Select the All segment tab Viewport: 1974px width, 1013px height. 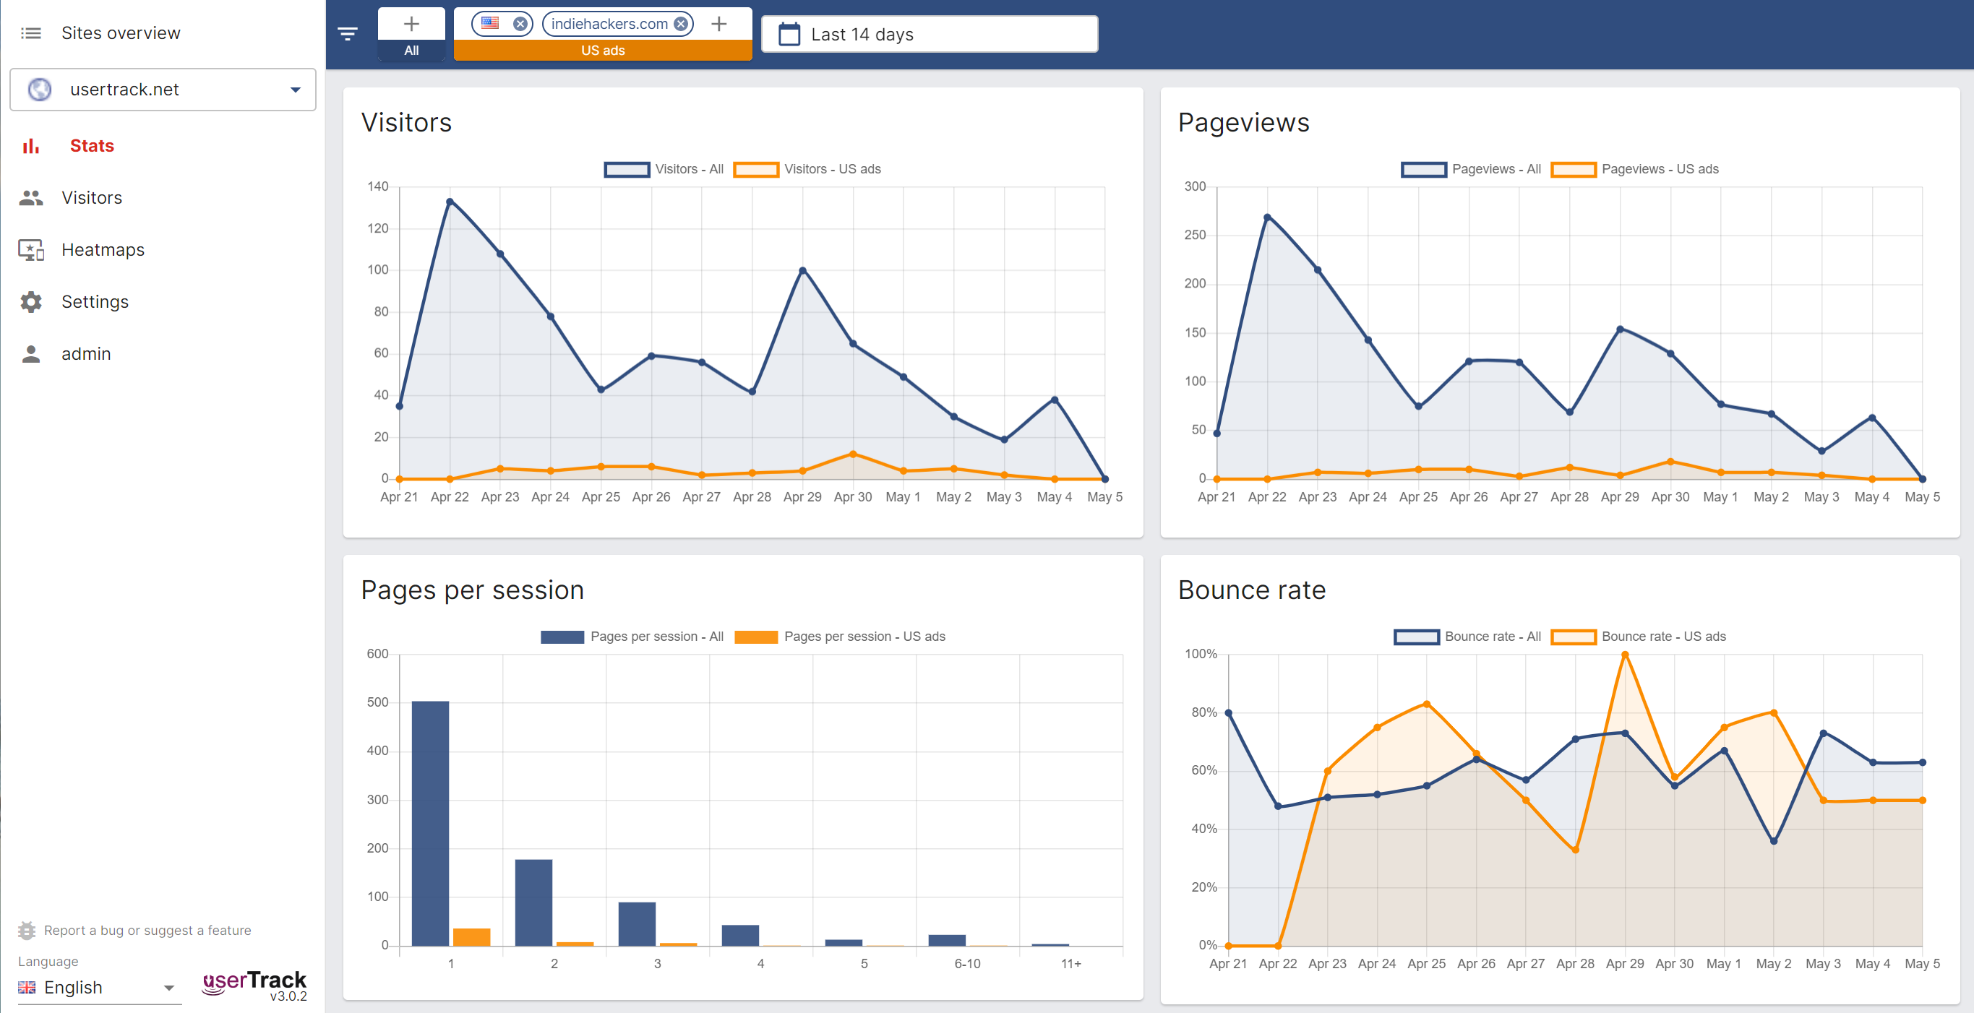411,51
